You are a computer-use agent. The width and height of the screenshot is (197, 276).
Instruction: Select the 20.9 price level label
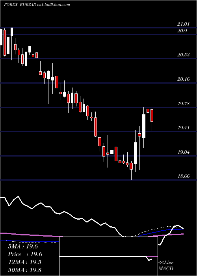pos(182,31)
